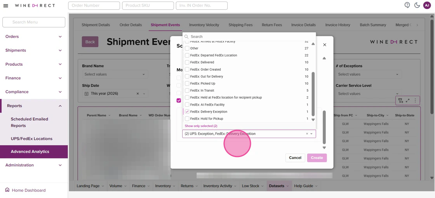Open UPS/FedEx Locations page

31,138
